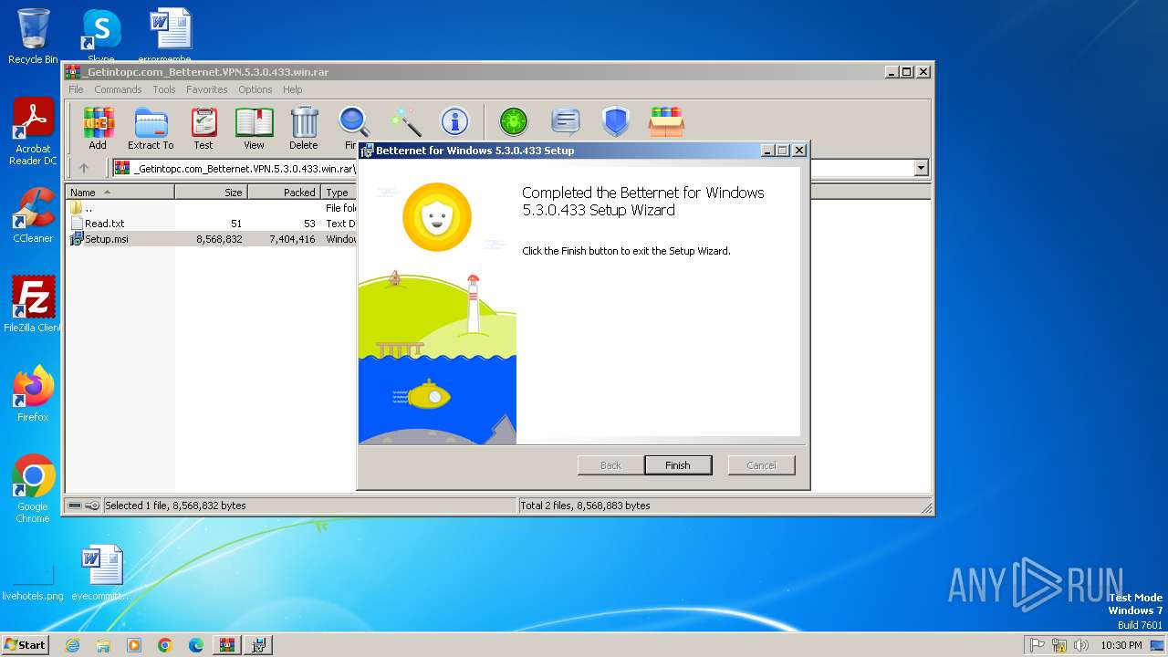1168x657 pixels.
Task: Open FileZilla Client desktop shortcut
Action: (x=33, y=304)
